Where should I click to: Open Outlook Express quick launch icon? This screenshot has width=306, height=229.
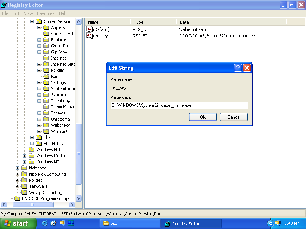tap(53, 223)
